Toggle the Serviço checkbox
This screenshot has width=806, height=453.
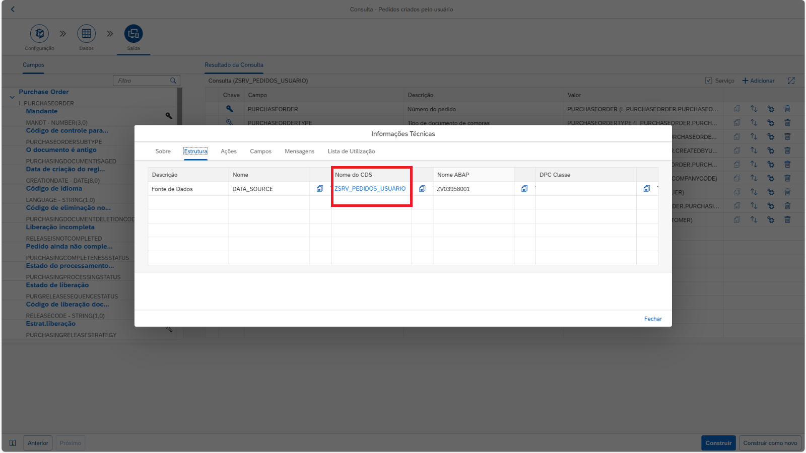pos(708,81)
